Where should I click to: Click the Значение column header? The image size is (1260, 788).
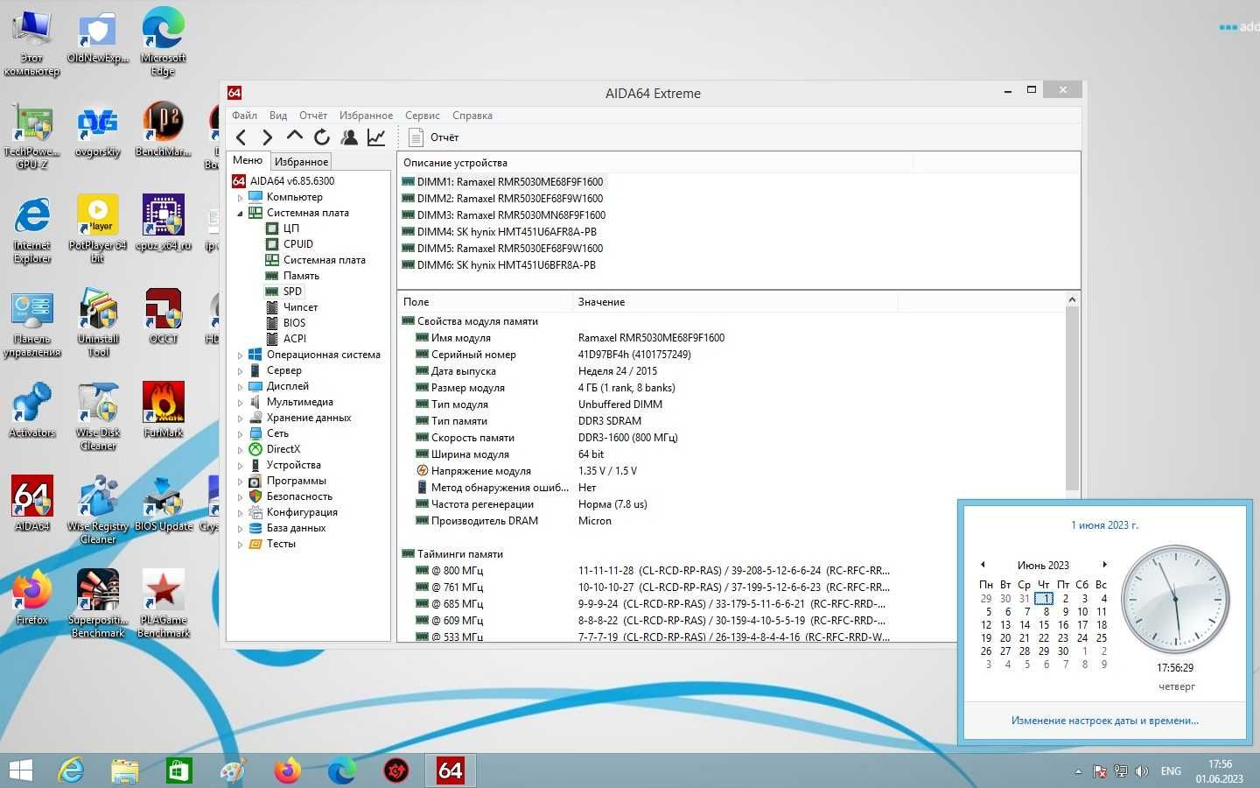(735, 302)
